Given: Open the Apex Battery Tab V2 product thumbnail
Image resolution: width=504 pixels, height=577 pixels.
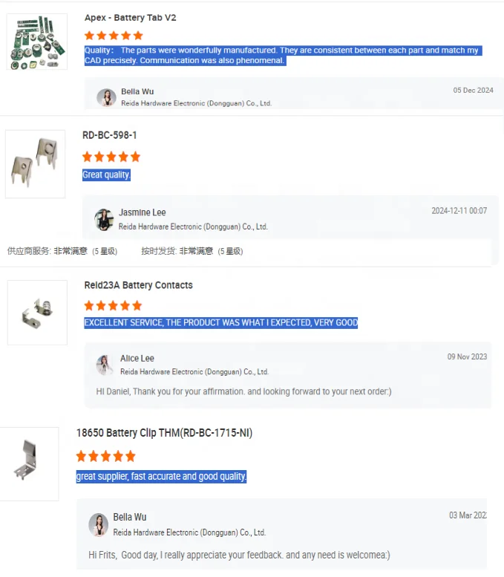Looking at the screenshot, I should coord(37,42).
